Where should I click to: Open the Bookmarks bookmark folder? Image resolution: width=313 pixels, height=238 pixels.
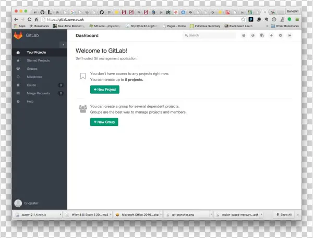(39, 26)
